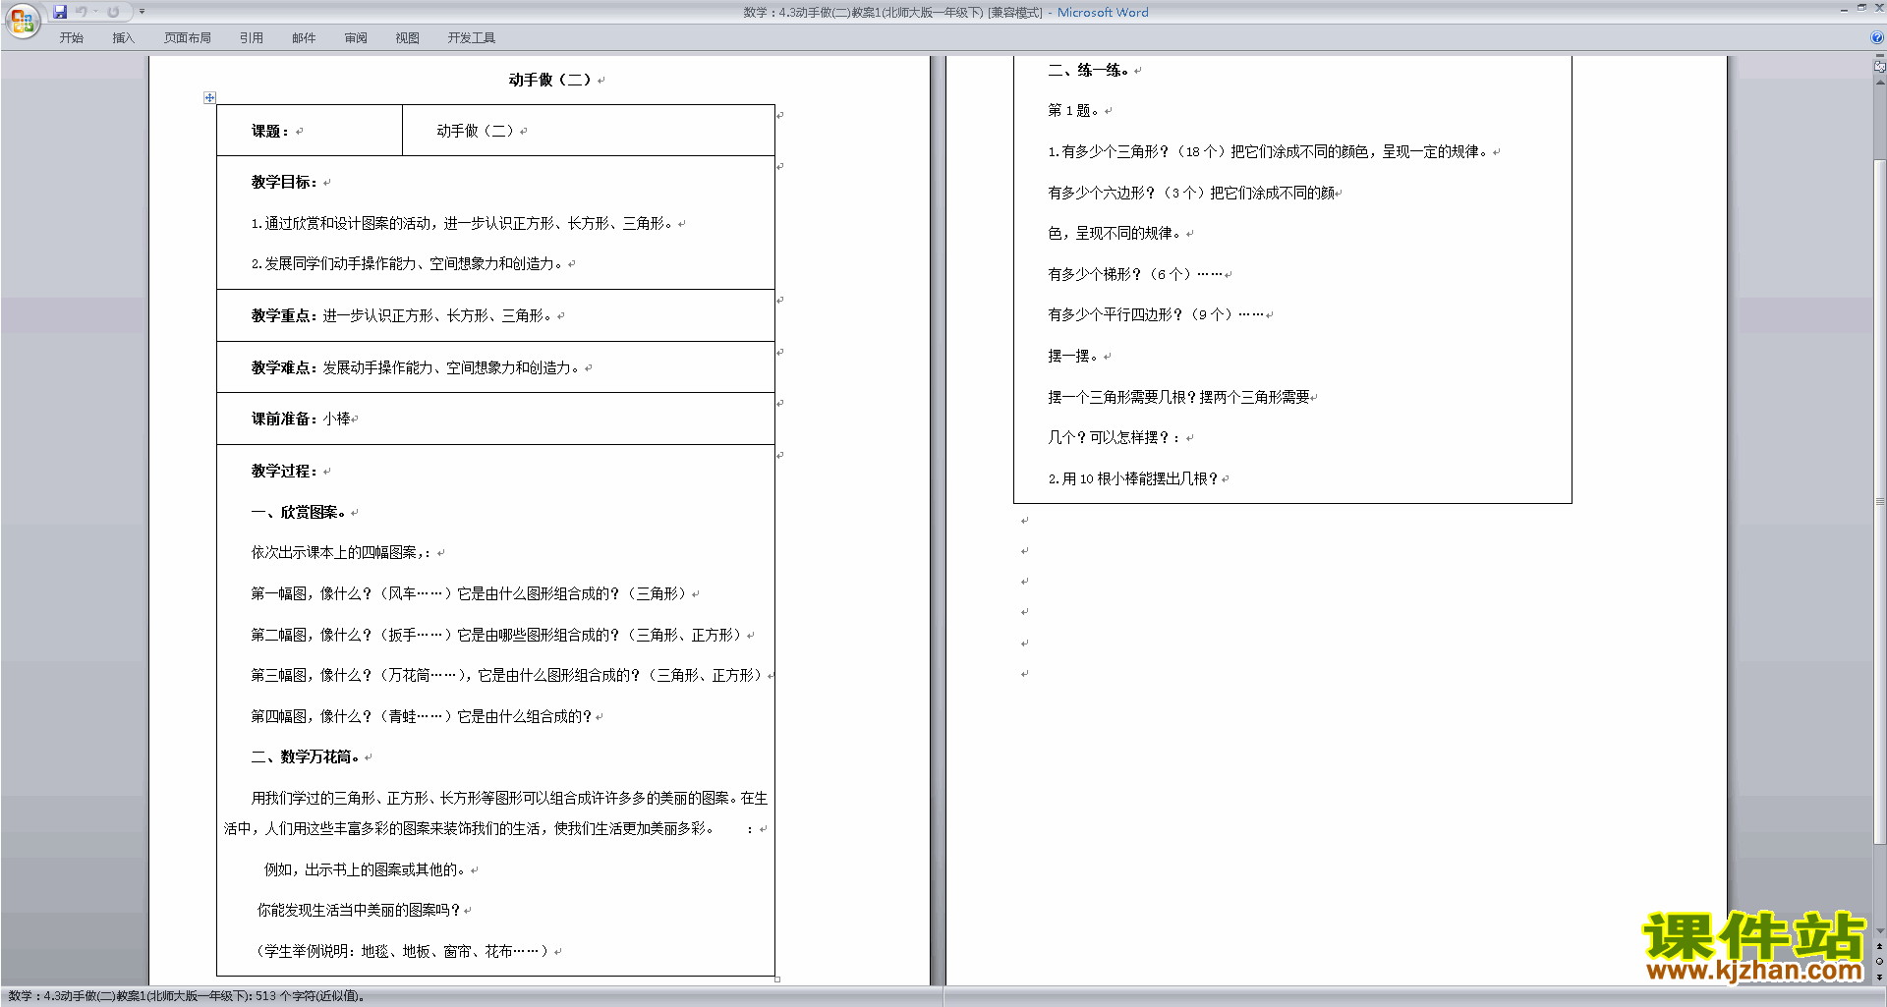
Task: Click scrollbar down arrow
Action: click(1879, 931)
